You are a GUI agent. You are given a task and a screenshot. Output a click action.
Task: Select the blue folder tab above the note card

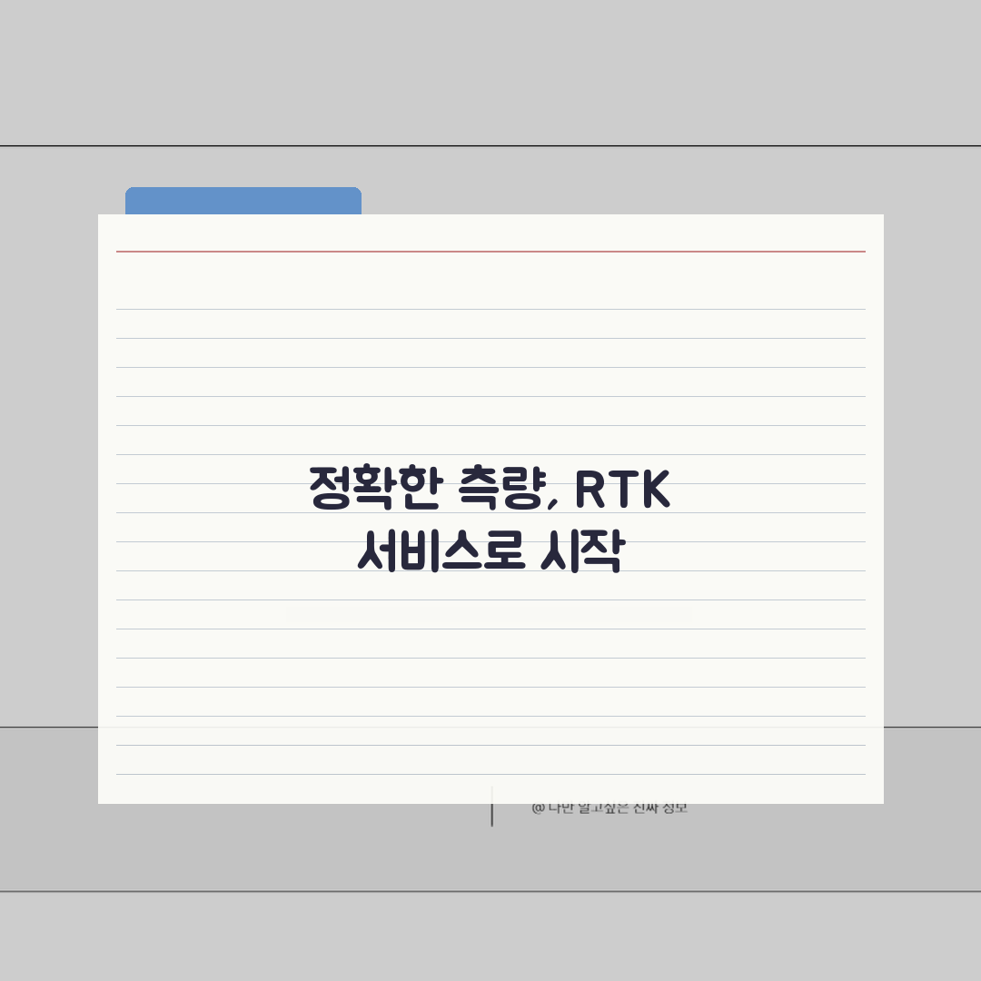(x=243, y=201)
